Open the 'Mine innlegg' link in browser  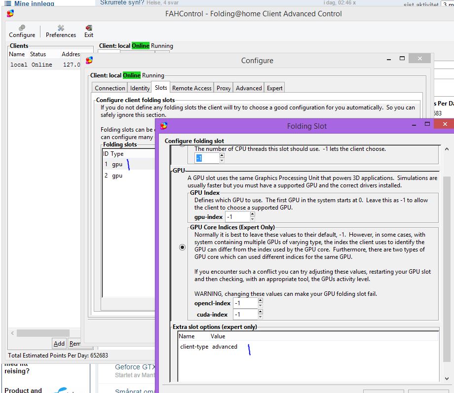pos(34,3)
